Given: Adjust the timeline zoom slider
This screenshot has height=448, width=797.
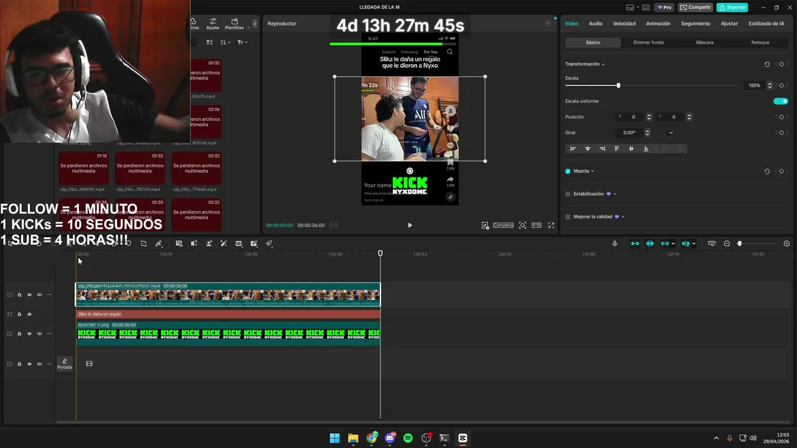Looking at the screenshot, I should coord(740,244).
